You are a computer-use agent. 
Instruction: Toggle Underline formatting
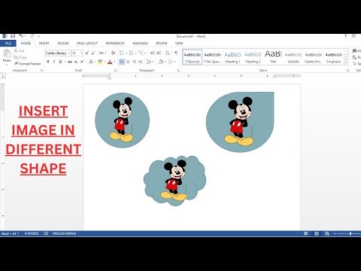(60, 62)
